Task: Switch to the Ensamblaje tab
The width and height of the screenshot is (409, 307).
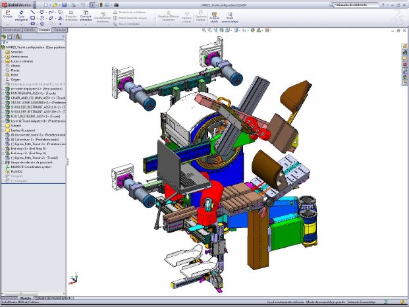Action: (11, 30)
